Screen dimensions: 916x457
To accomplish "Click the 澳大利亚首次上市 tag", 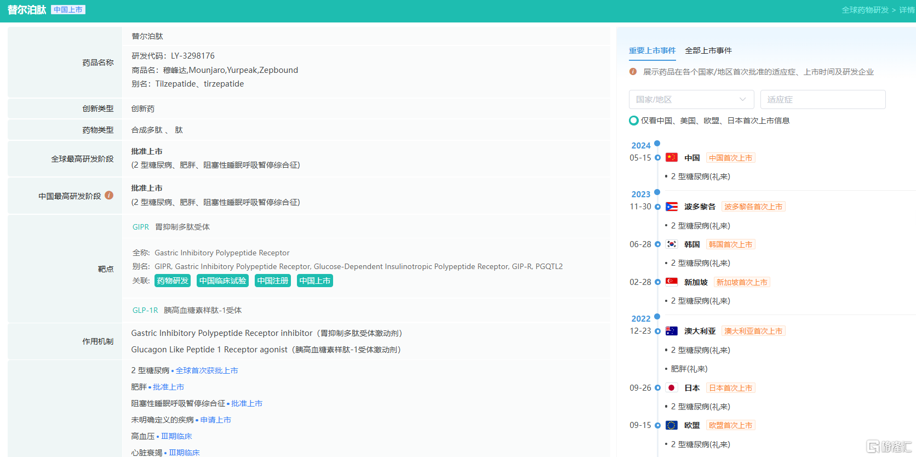I will 753,331.
